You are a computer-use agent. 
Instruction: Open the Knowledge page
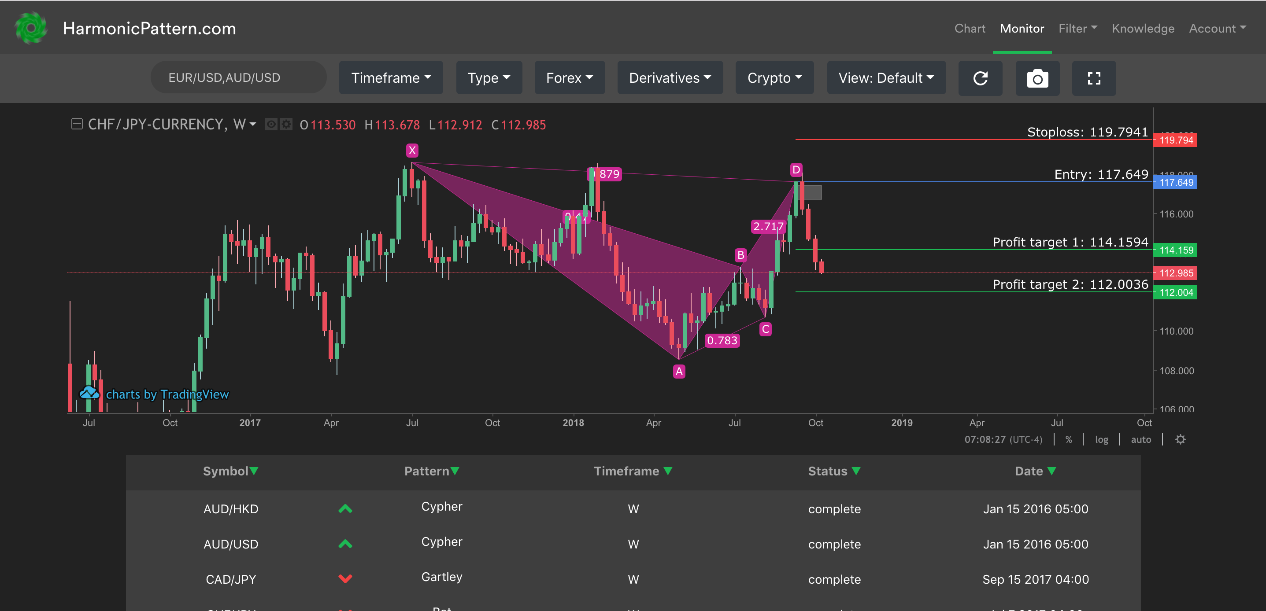(x=1143, y=29)
